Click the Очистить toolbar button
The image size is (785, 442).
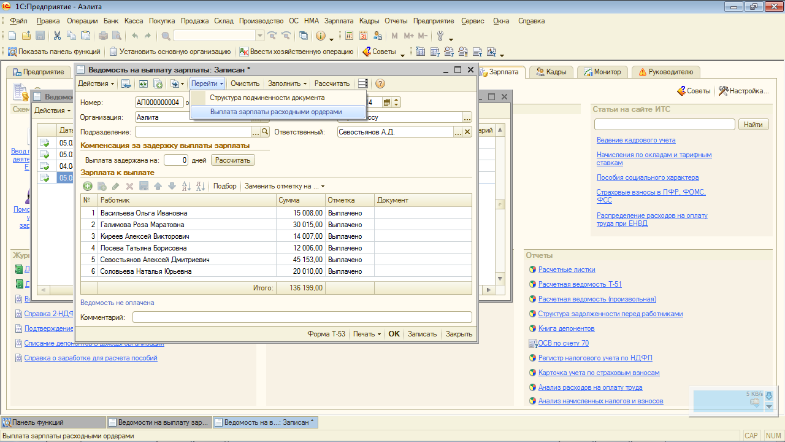tap(245, 83)
